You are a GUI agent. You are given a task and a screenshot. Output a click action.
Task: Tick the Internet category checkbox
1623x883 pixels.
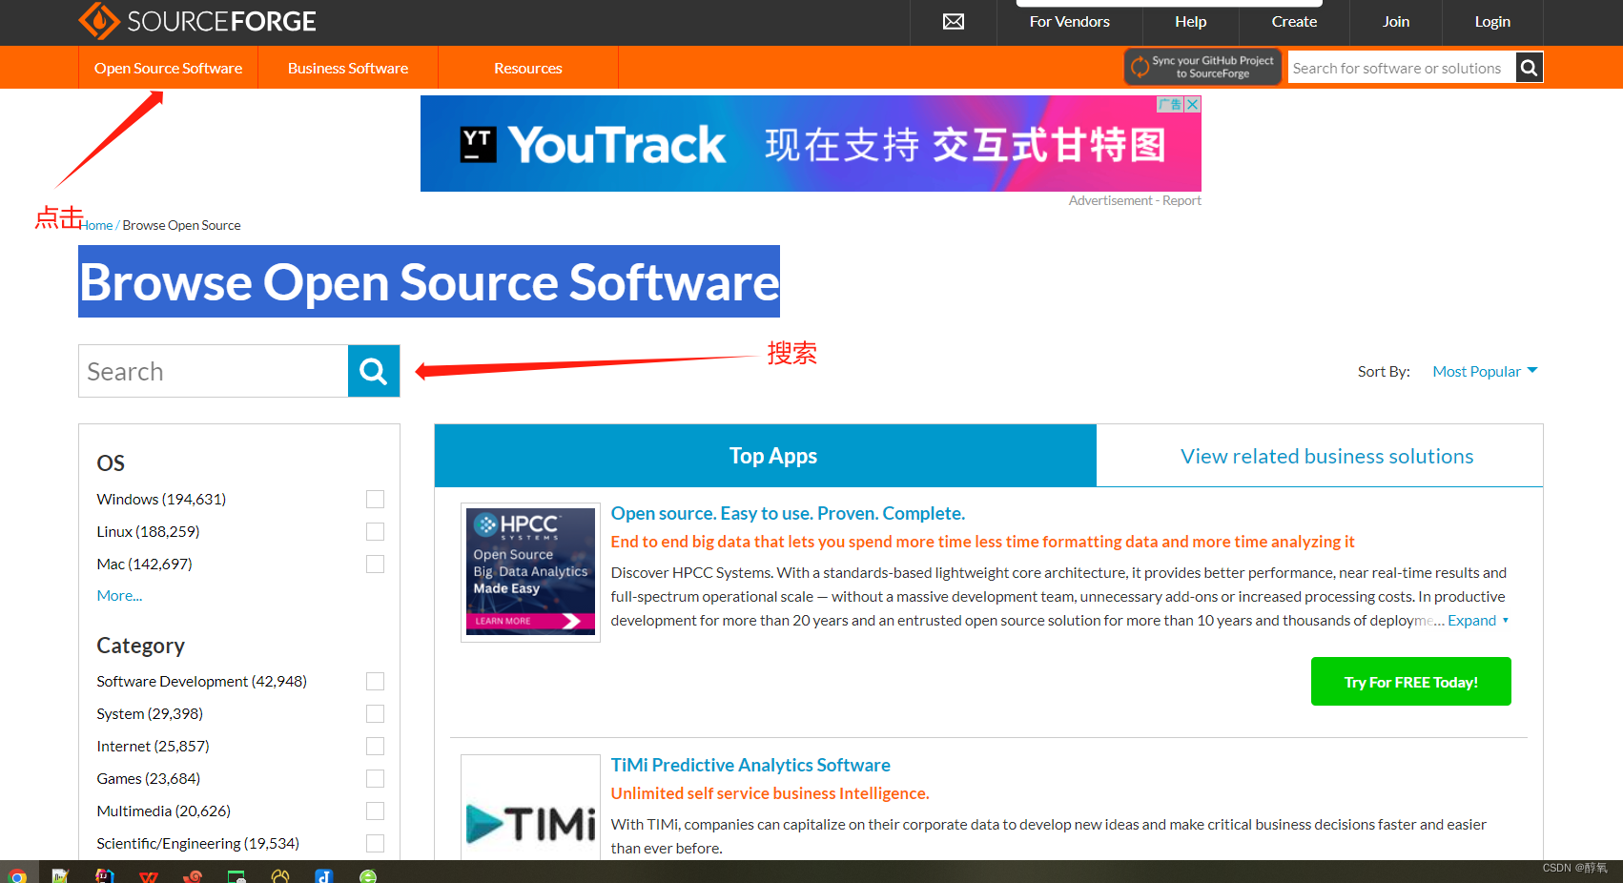(376, 747)
